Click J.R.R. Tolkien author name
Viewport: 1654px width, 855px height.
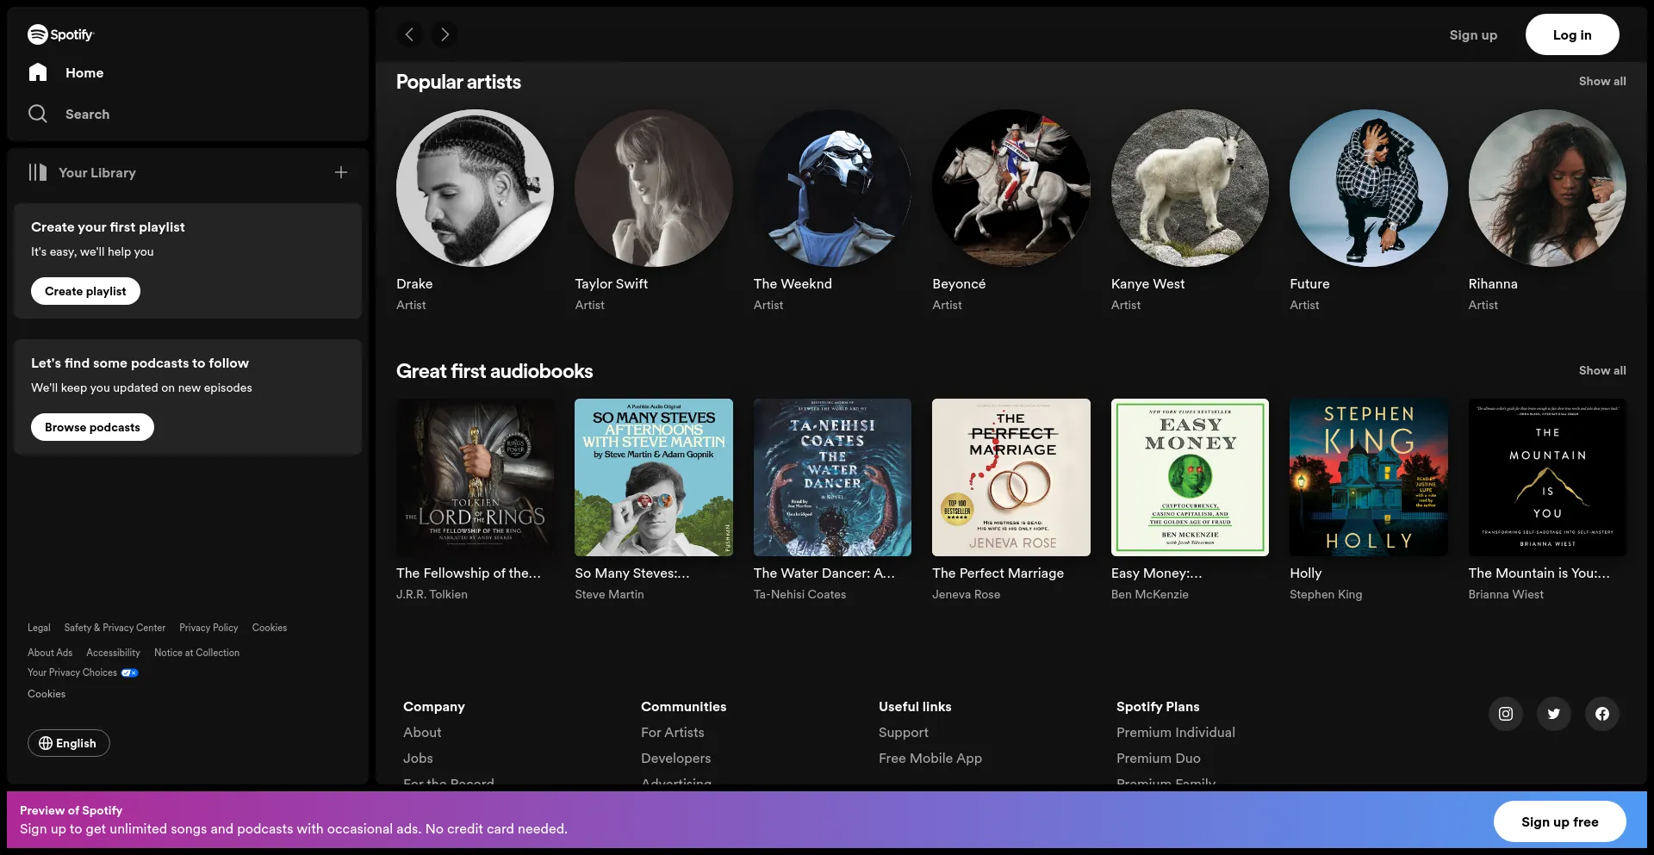pyautogui.click(x=432, y=594)
